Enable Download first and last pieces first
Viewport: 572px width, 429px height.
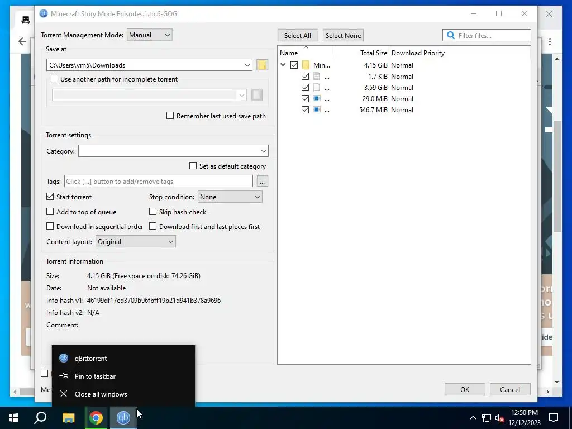point(153,226)
